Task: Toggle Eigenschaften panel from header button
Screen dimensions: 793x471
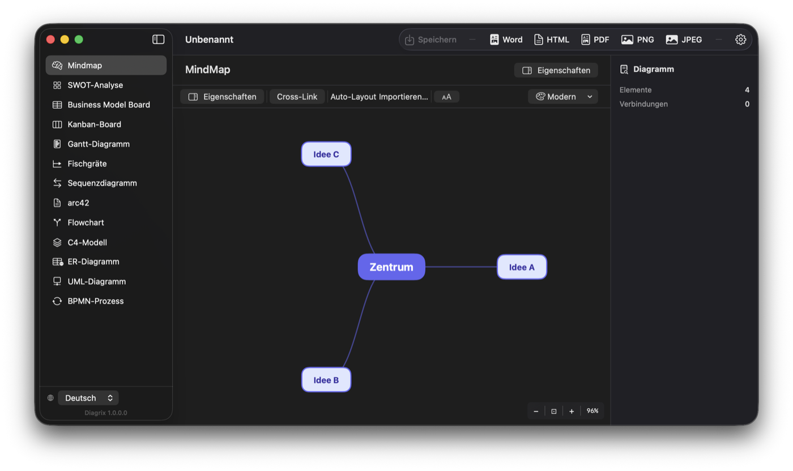Action: pos(556,70)
